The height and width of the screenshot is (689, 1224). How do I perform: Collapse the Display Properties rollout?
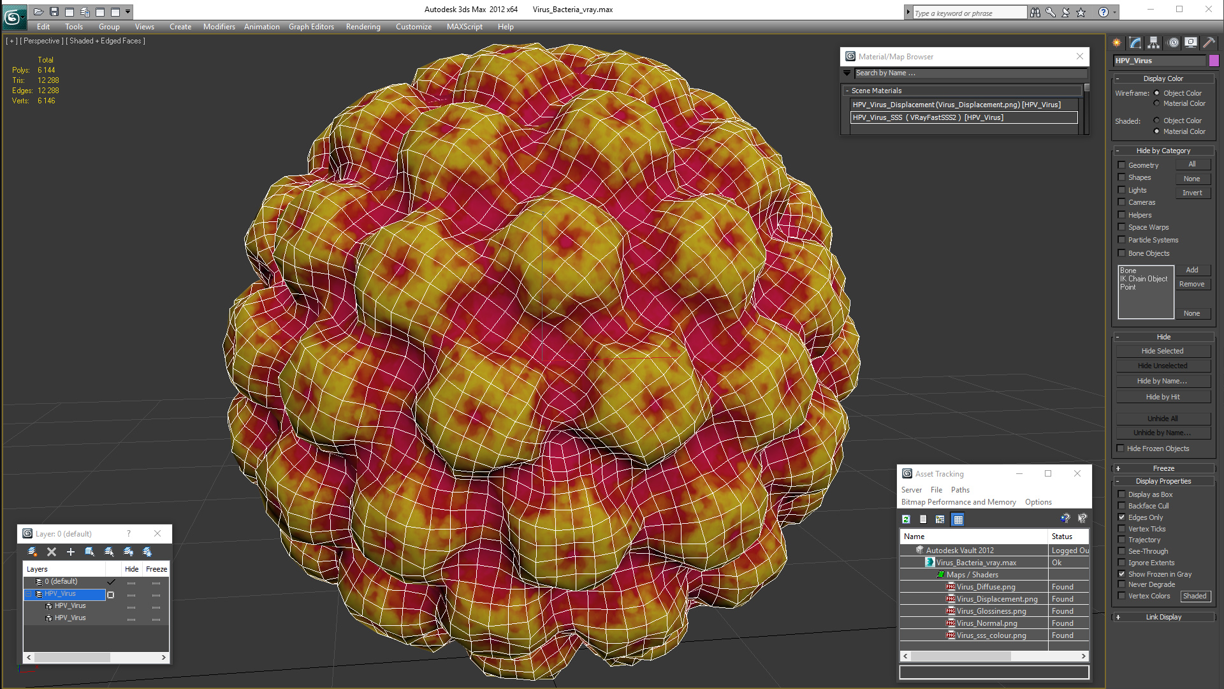[1163, 481]
